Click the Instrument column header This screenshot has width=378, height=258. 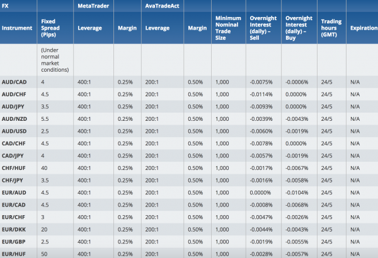click(x=17, y=28)
